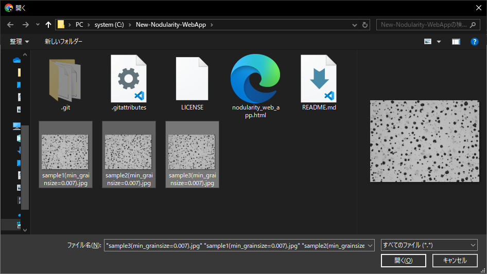Select PC in the address breadcrumb

pyautogui.click(x=79, y=25)
